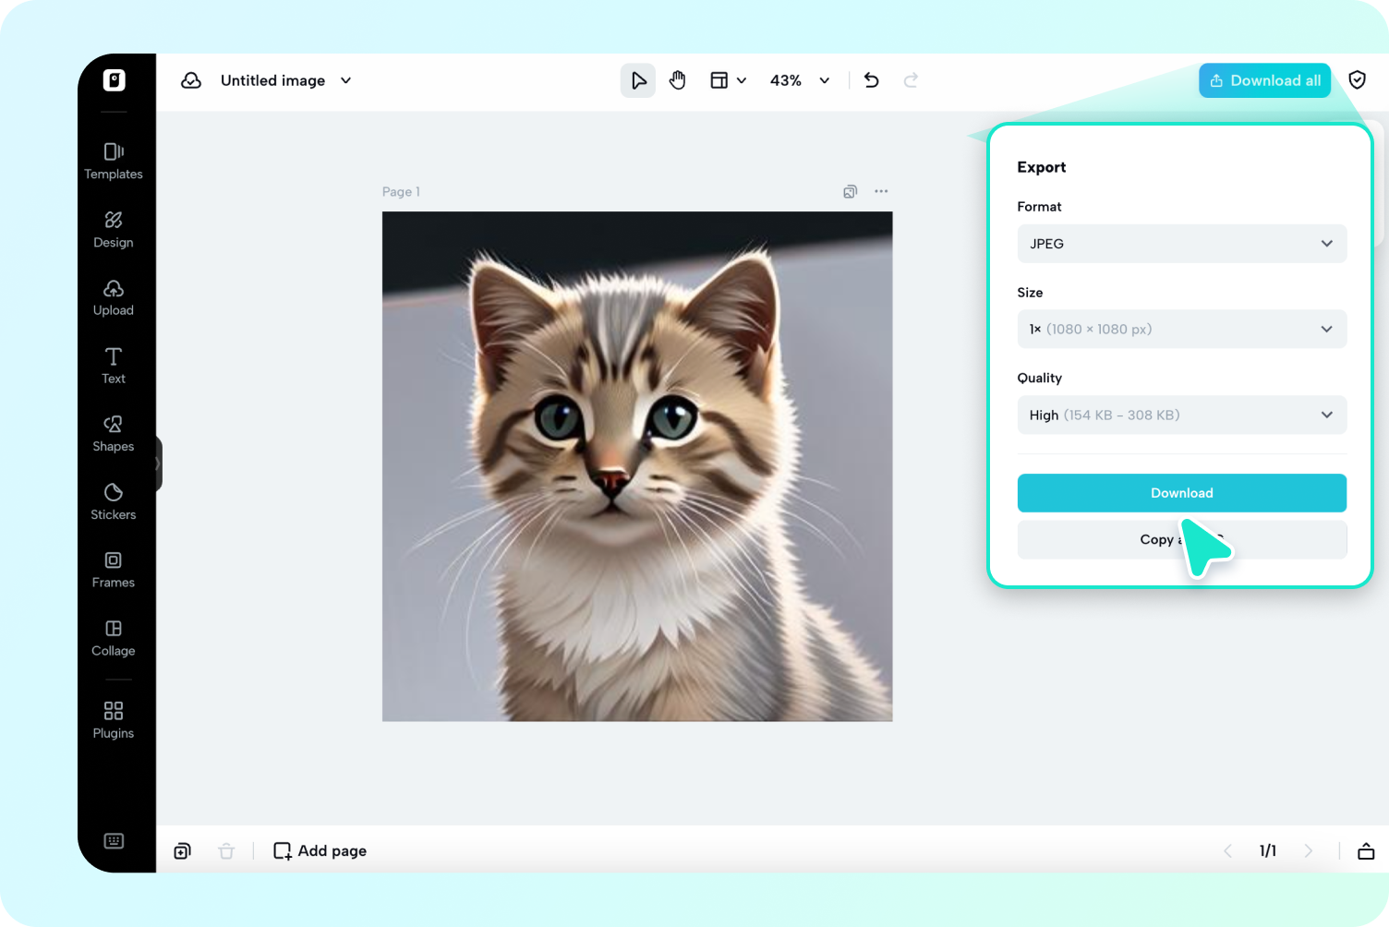Viewport: 1389px width, 927px height.
Task: Open the Templates panel
Action: point(114,161)
